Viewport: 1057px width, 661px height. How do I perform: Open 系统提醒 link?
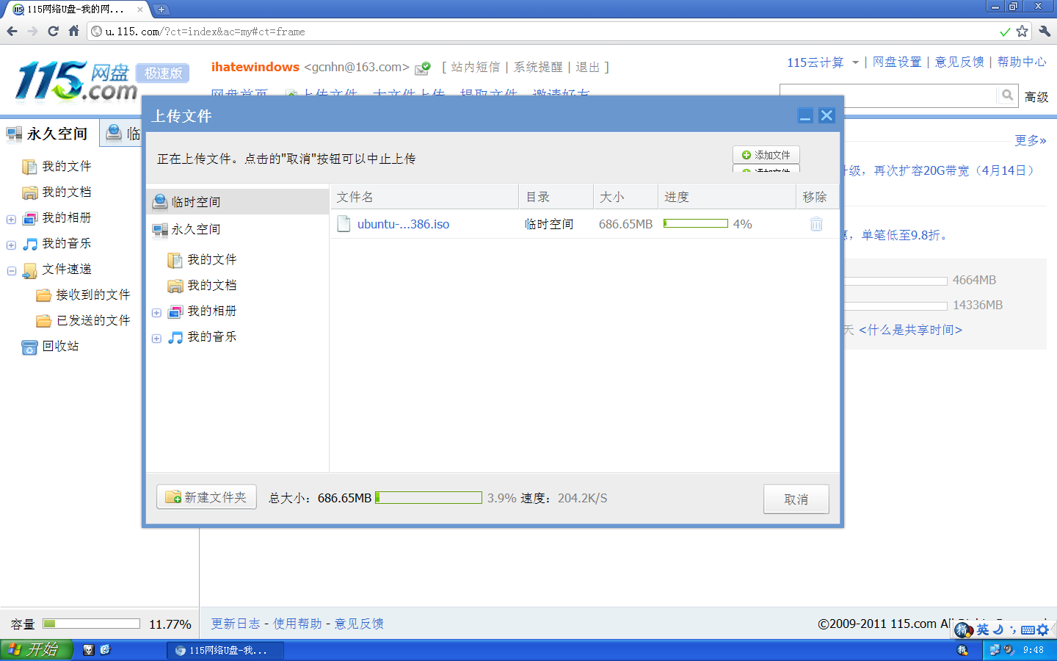pyautogui.click(x=538, y=67)
